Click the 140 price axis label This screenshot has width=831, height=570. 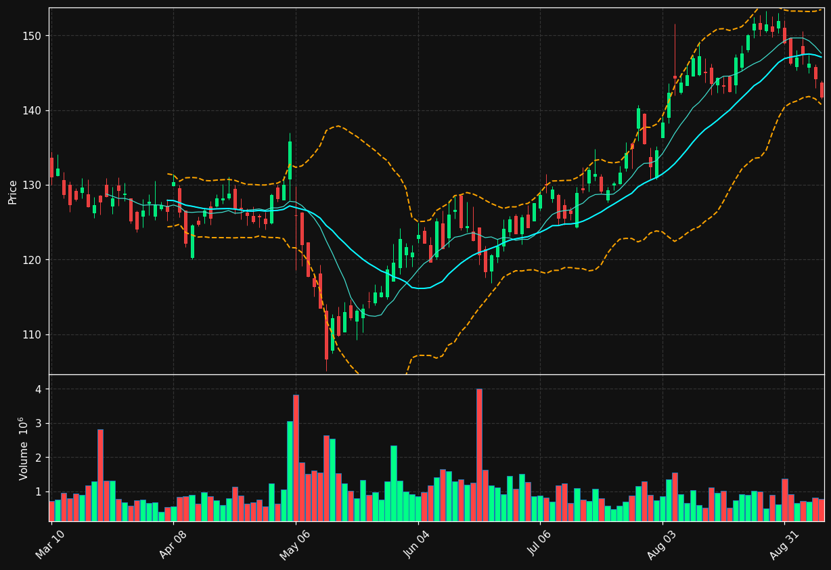(x=33, y=110)
